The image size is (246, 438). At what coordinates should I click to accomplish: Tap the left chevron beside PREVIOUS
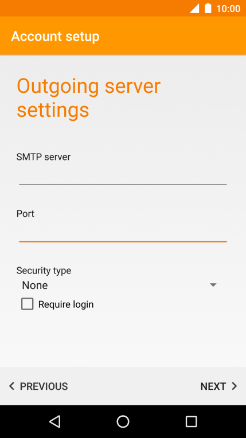[11, 386]
